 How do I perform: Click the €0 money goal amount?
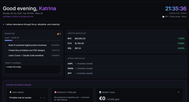pos(102,98)
